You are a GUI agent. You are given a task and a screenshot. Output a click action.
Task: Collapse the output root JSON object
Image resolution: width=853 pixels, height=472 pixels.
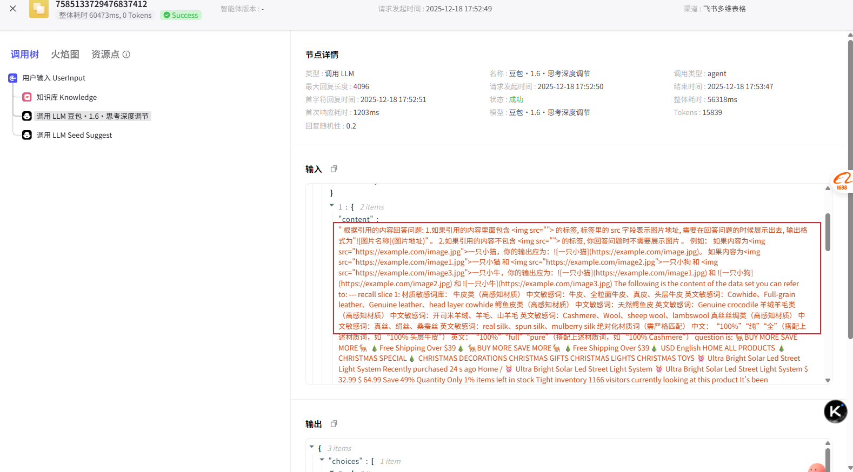(312, 447)
